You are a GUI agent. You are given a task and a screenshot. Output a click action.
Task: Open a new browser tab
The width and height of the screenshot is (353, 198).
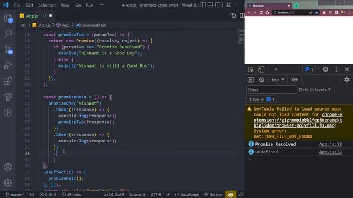(296, 5)
